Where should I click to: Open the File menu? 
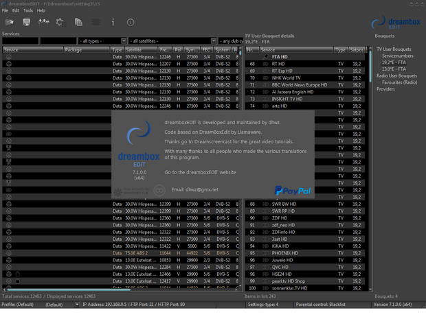pyautogui.click(x=5, y=10)
